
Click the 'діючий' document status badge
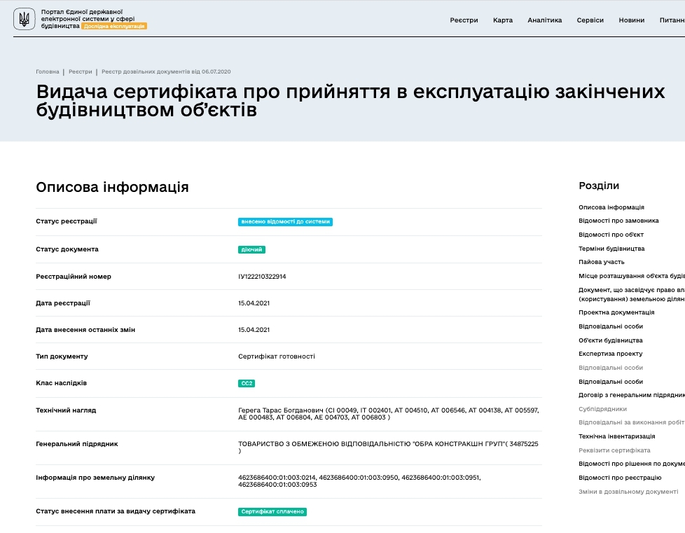pyautogui.click(x=251, y=250)
